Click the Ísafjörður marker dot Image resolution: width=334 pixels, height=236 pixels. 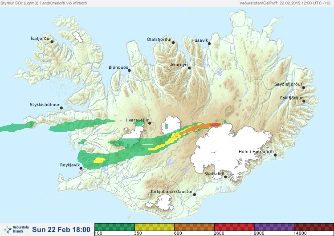pos(52,42)
